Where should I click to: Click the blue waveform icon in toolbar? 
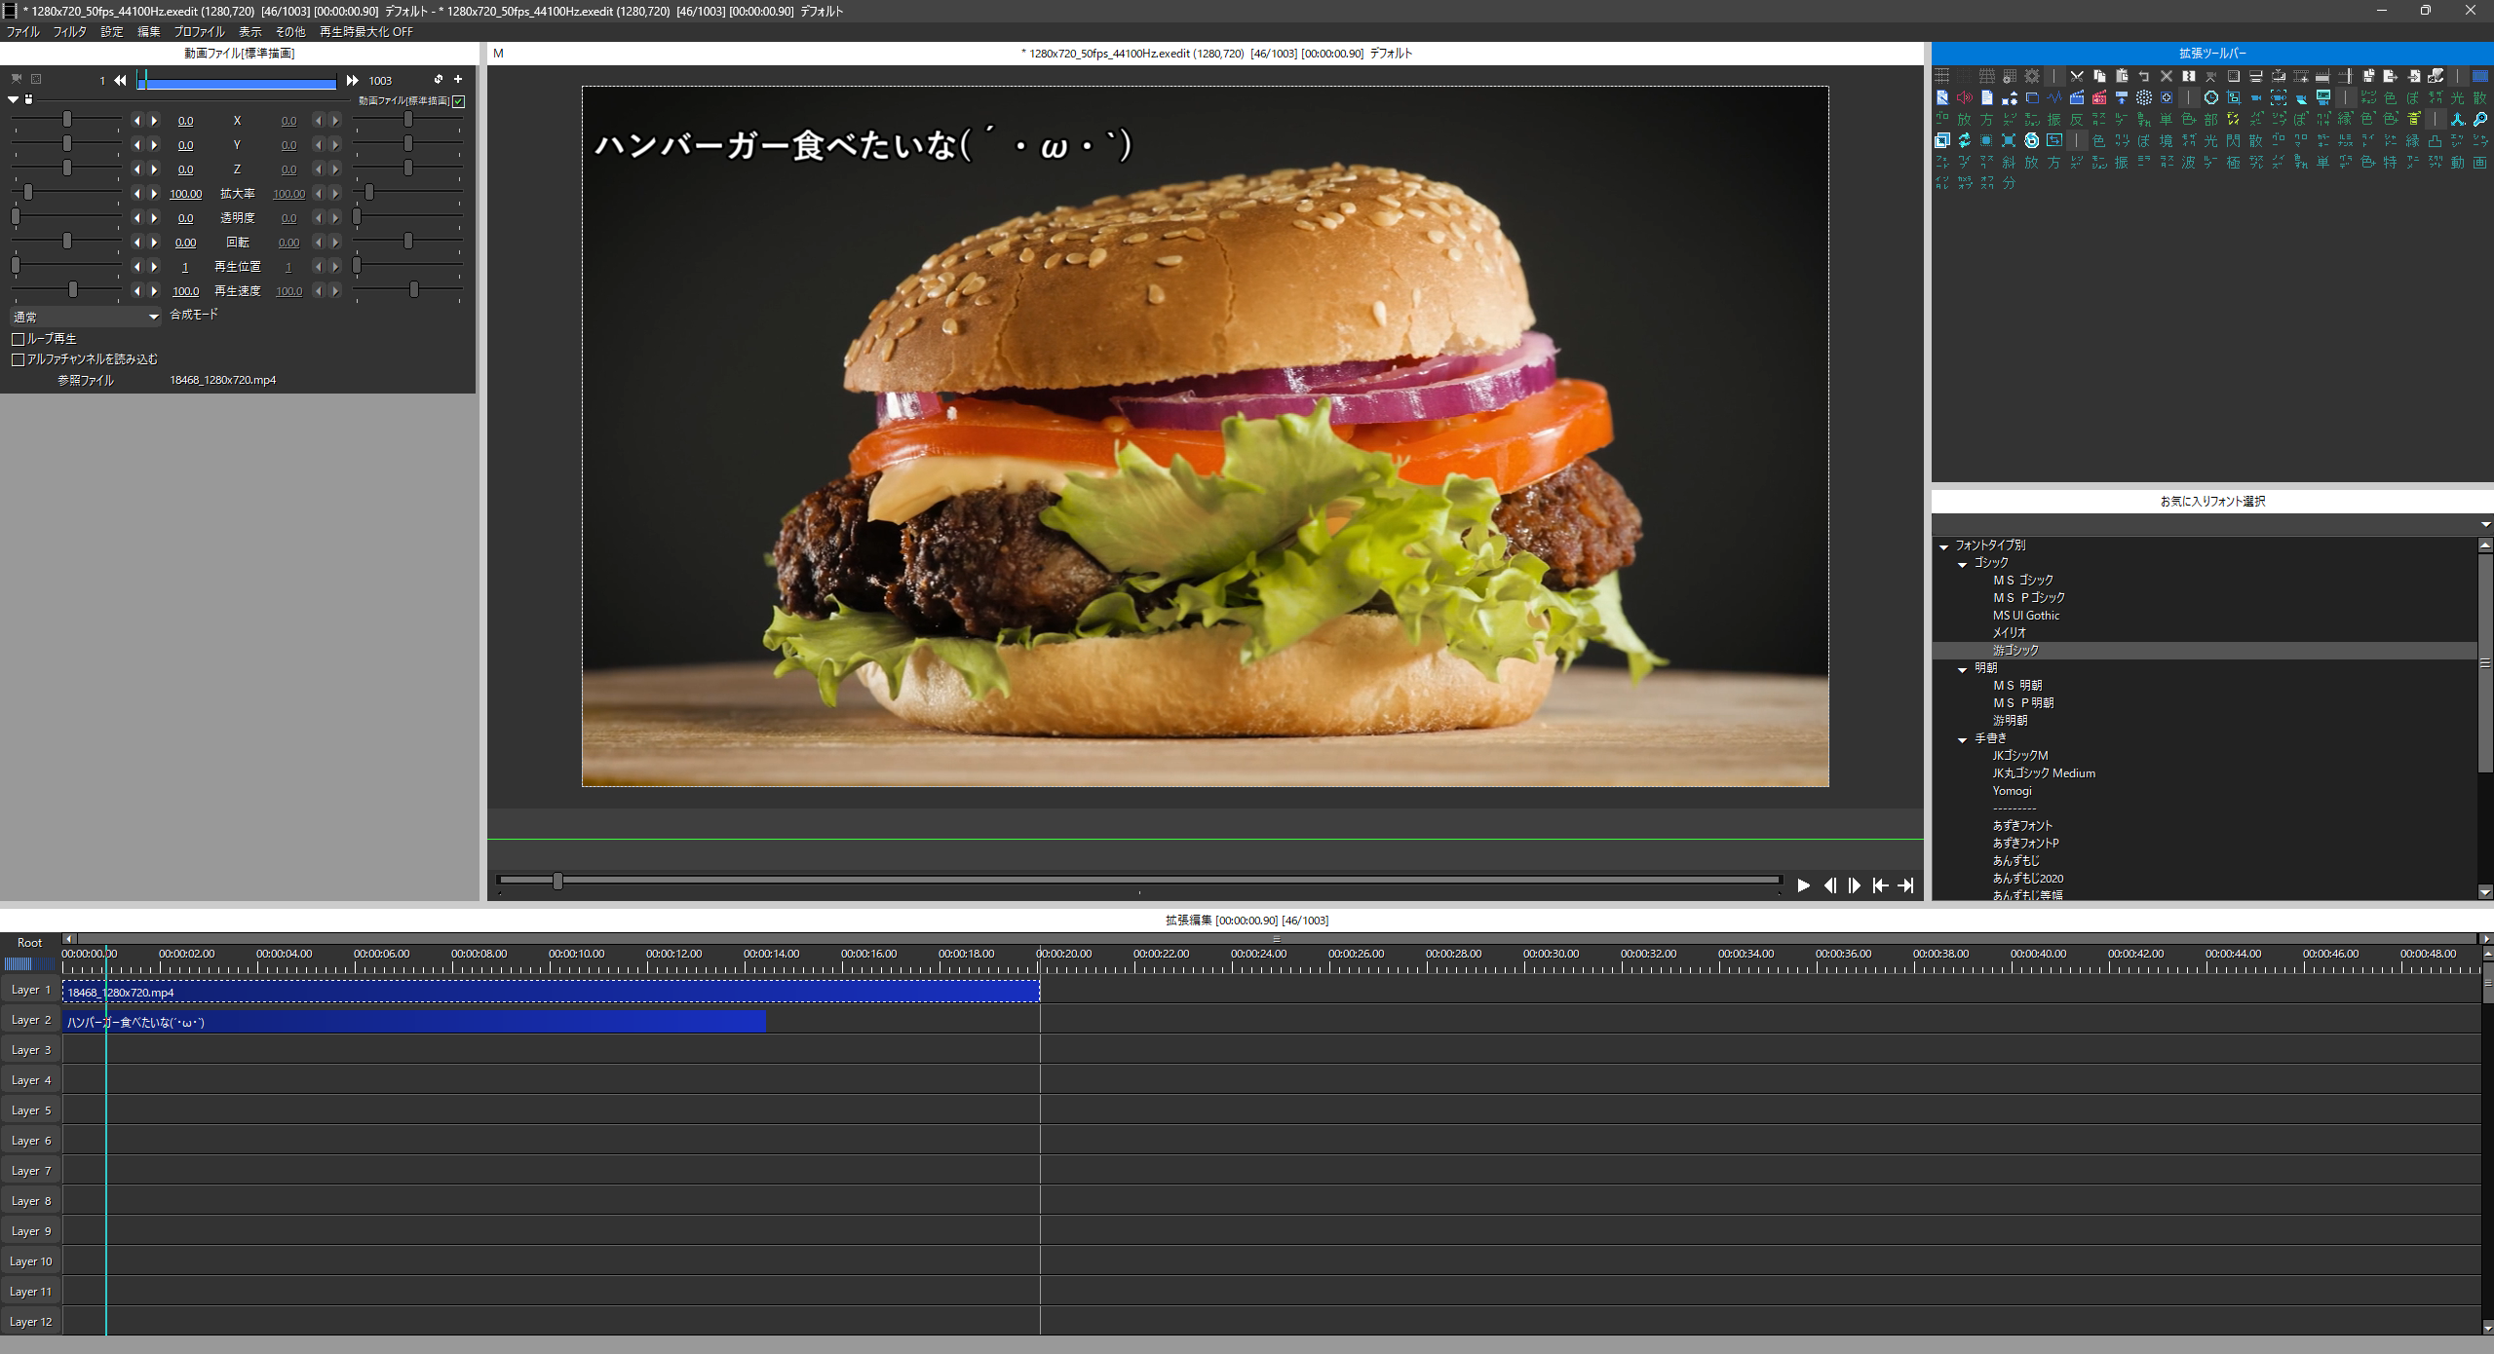2054,97
